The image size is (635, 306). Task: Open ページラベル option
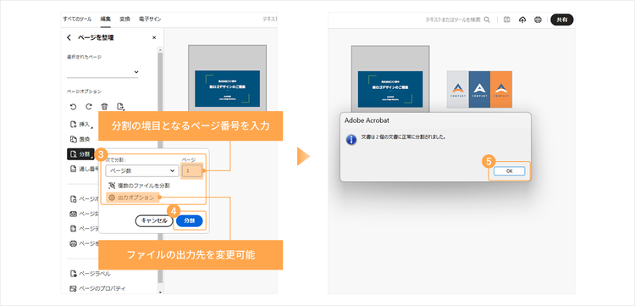click(x=90, y=274)
